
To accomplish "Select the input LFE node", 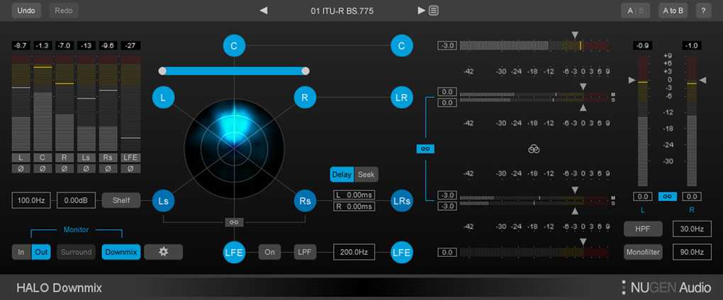I will point(234,252).
